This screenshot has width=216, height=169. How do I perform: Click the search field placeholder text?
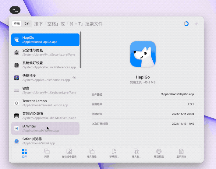click(x=69, y=24)
